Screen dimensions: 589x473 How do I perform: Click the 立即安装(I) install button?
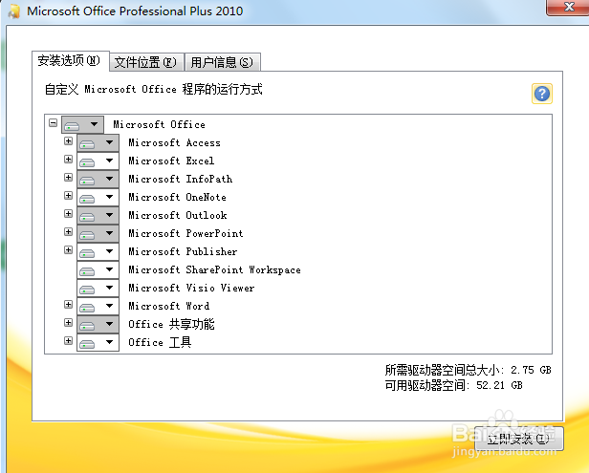click(519, 438)
